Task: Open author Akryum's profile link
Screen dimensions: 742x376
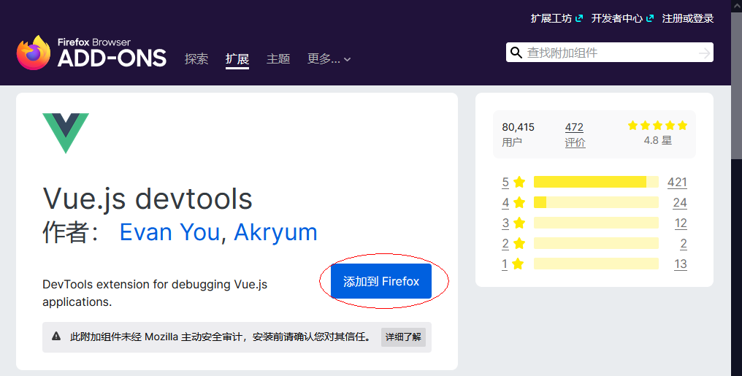Action: [275, 232]
